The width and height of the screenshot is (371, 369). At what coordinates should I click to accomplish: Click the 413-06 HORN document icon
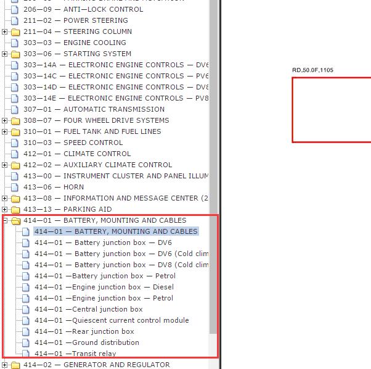coord(15,188)
